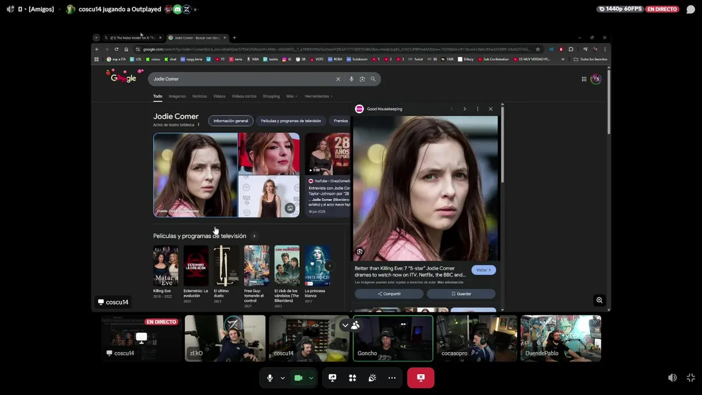Image resolution: width=702 pixels, height=395 pixels.
Task: Go to next image with right arrow
Action: point(465,109)
